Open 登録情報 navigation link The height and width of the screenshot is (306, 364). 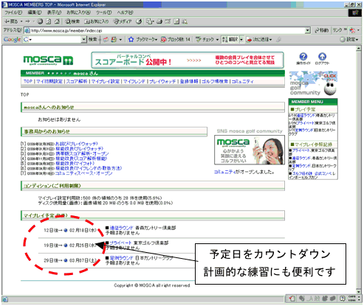point(189,81)
